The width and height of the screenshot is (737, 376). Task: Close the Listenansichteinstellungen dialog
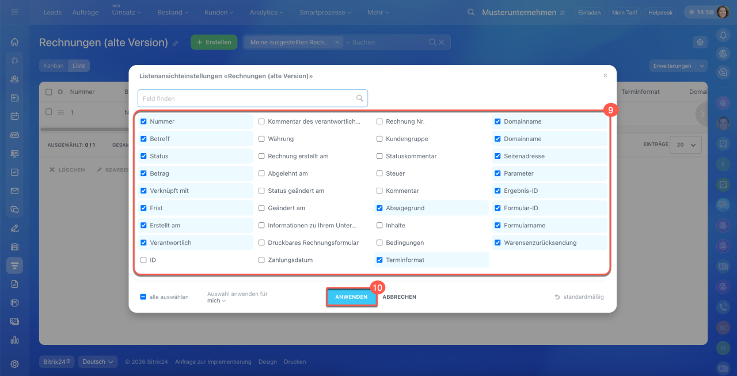coord(605,75)
